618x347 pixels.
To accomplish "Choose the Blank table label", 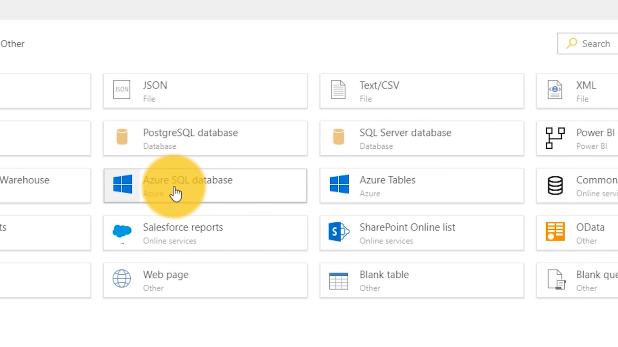I will click(384, 275).
